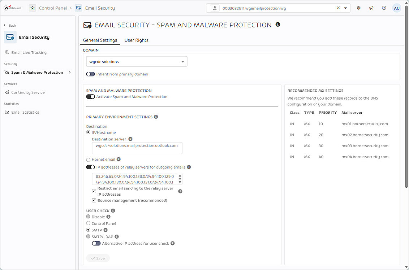Expand the account selector dropdown
The height and width of the screenshot is (270, 409).
pyautogui.click(x=345, y=8)
